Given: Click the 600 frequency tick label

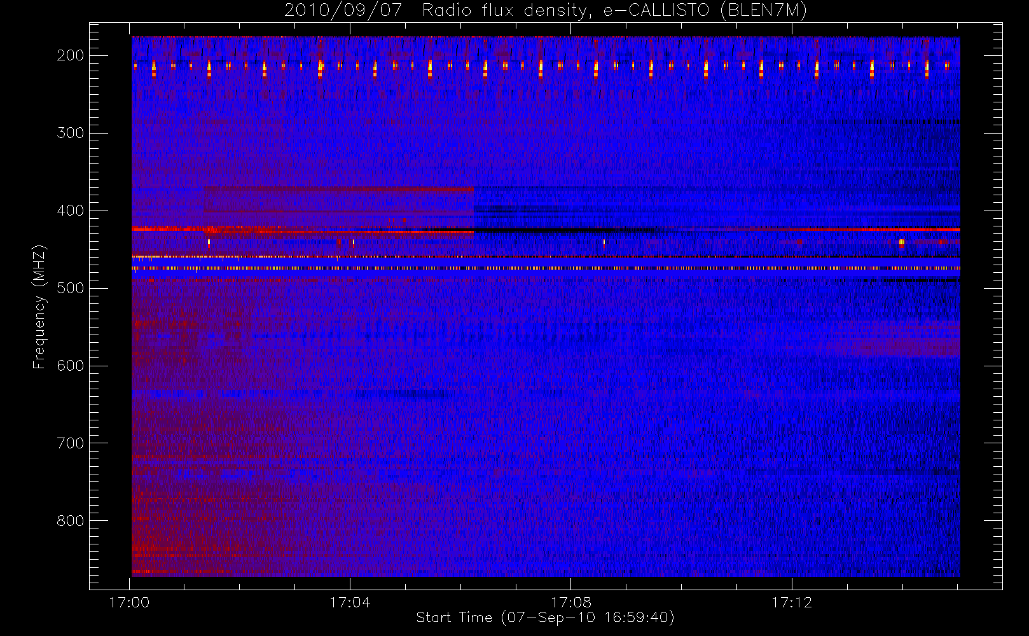Looking at the screenshot, I should [x=71, y=366].
